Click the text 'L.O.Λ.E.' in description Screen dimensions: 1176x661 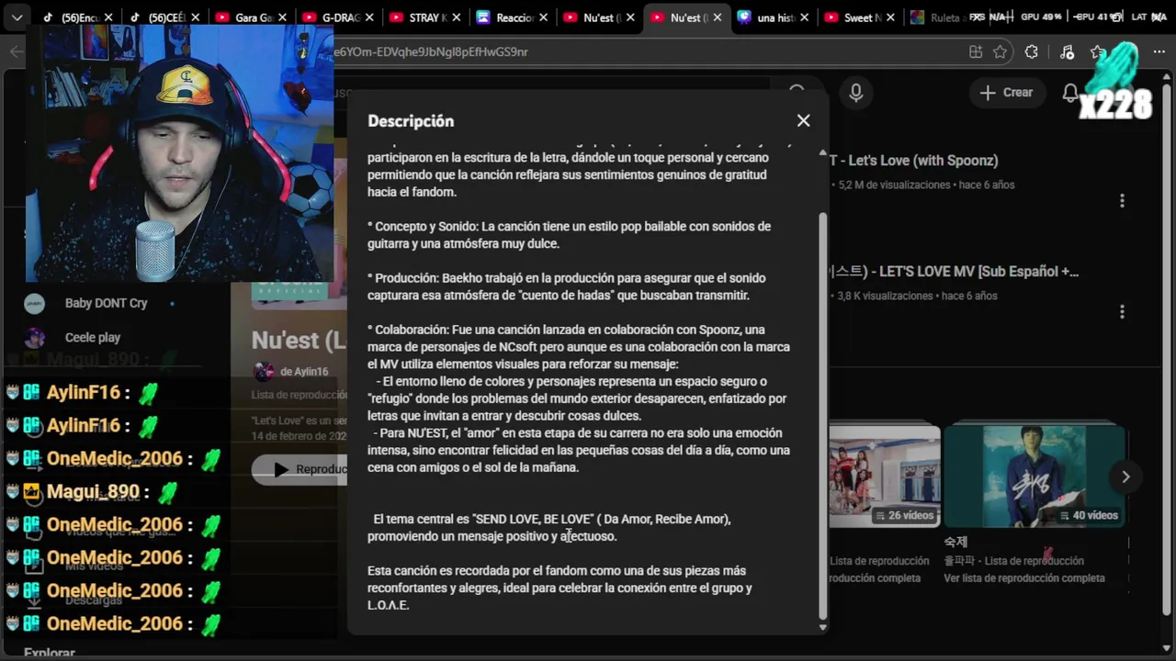pyautogui.click(x=389, y=606)
